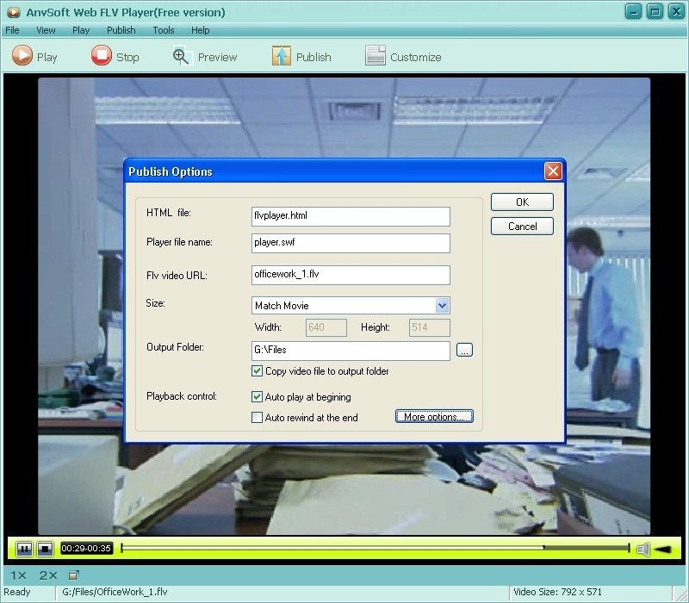This screenshot has height=603, width=689.
Task: Uncheck Auto play at begining
Action: (x=257, y=397)
